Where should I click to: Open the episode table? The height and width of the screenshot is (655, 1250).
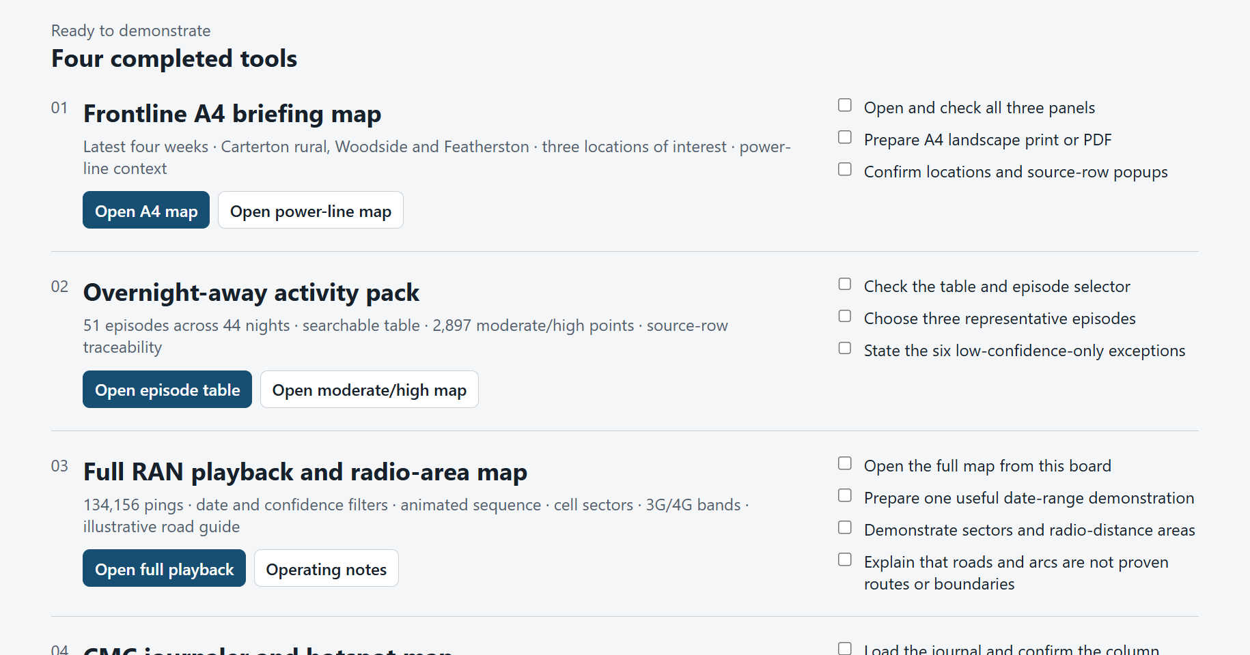[167, 390]
